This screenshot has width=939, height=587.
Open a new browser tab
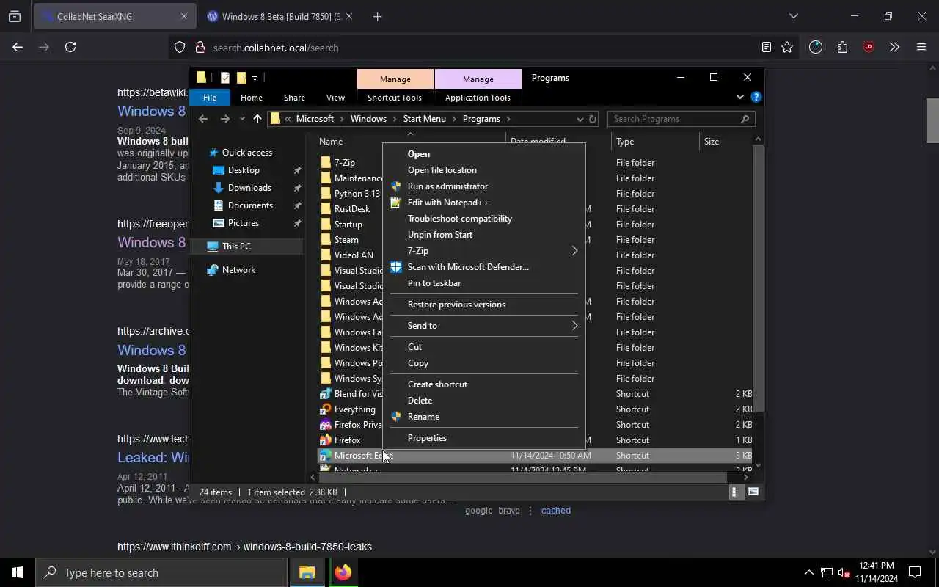(377, 16)
